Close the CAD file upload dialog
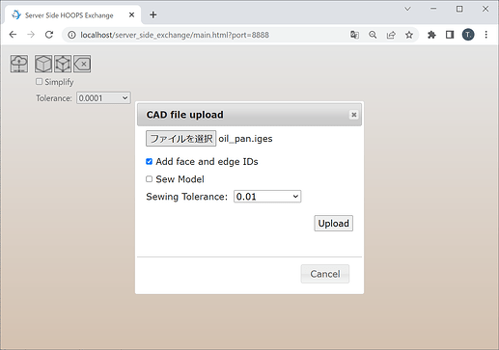The width and height of the screenshot is (499, 350). [x=354, y=115]
